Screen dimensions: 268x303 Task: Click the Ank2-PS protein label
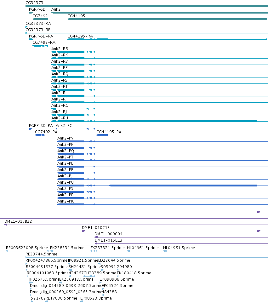[65, 189]
